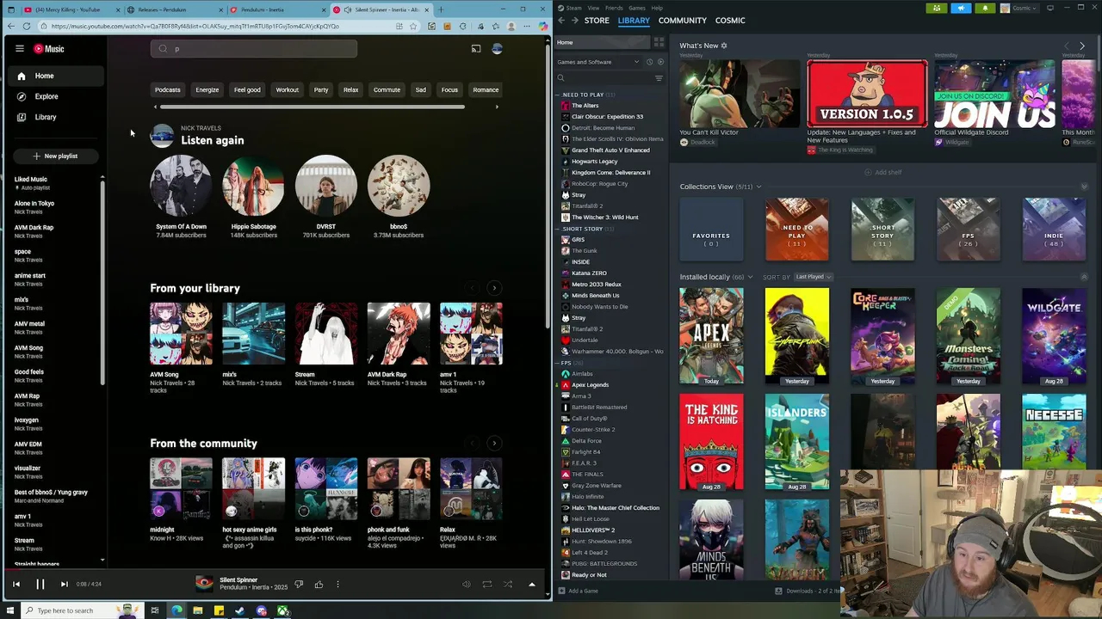Screen dimensions: 1102x619
Task: Open the Cyberpunk 2077 game tile
Action: [x=796, y=335]
